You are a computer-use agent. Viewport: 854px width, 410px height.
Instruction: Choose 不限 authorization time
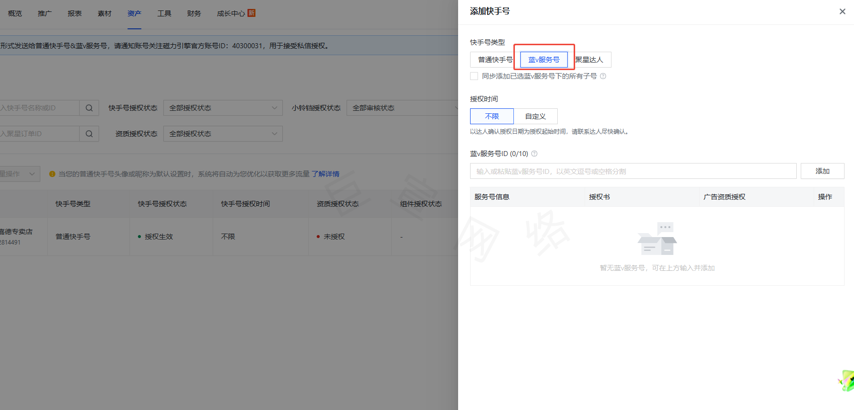click(x=492, y=116)
